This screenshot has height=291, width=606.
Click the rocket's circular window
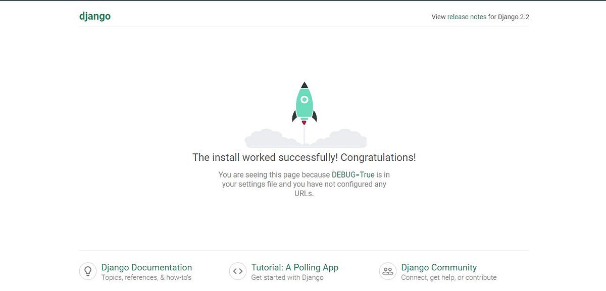(x=305, y=99)
